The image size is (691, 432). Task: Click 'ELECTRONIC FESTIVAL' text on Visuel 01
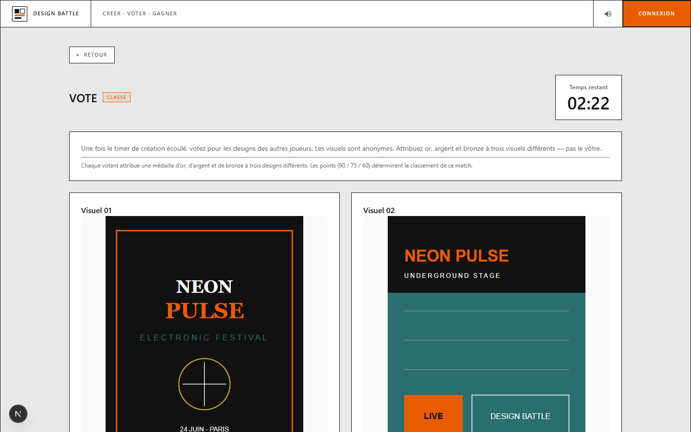coord(204,337)
